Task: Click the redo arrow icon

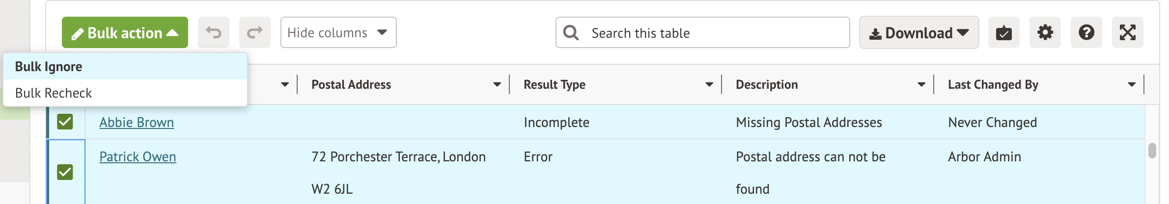Action: point(255,33)
